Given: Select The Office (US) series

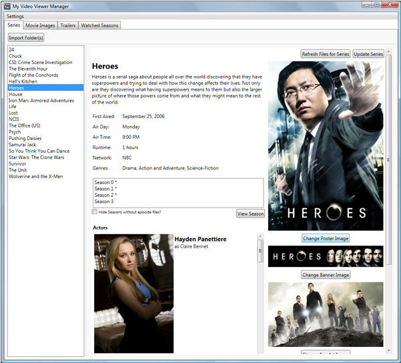Looking at the screenshot, I should tap(45, 125).
